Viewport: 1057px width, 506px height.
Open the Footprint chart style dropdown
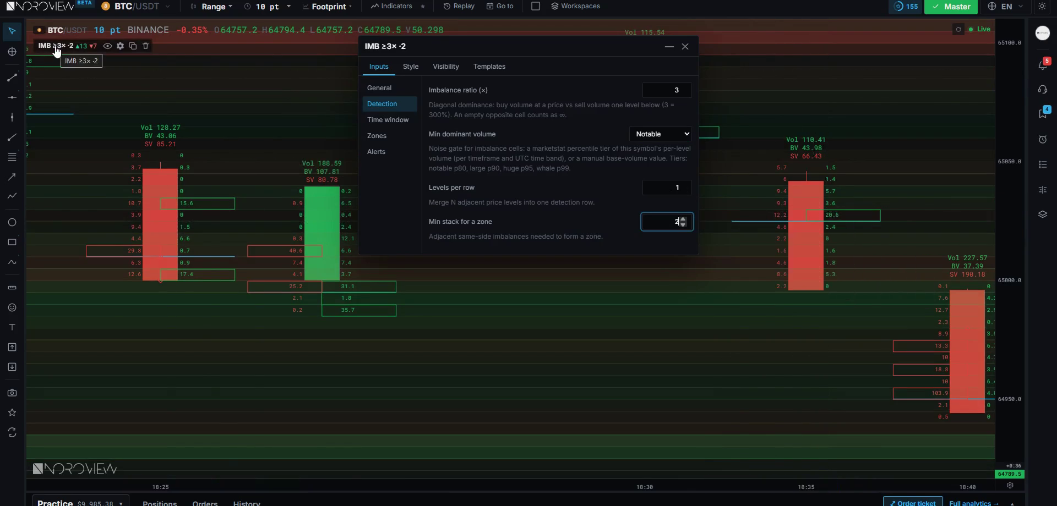pos(327,7)
